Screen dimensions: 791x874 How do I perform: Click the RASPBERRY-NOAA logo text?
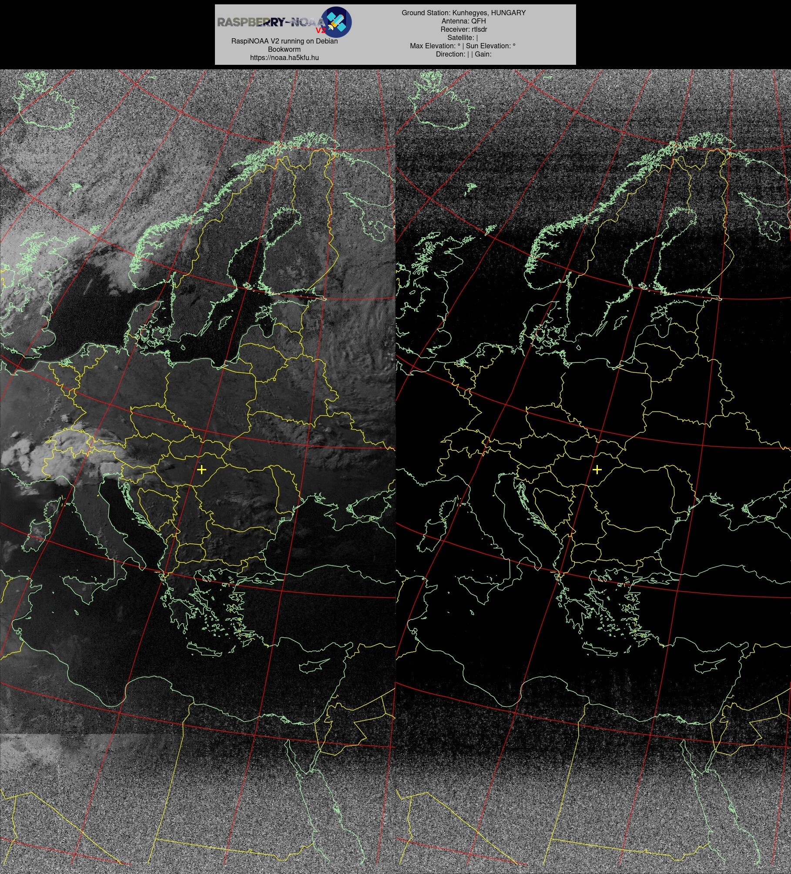(x=271, y=22)
